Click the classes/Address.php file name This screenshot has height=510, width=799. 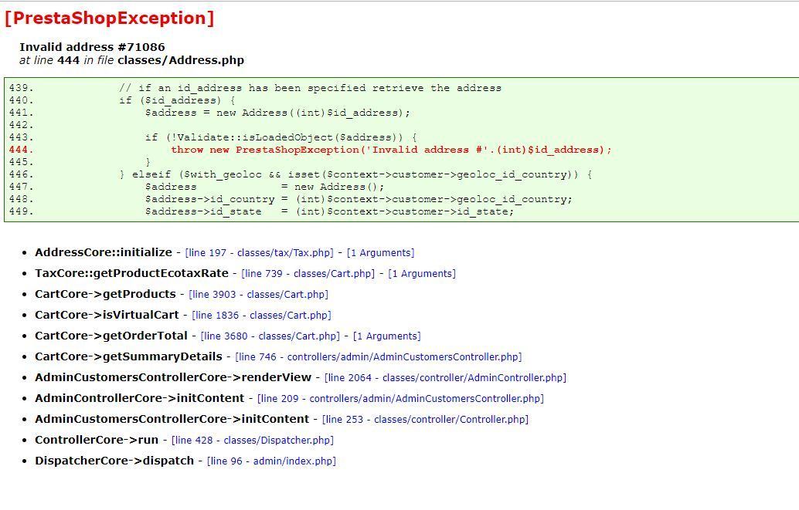coord(181,61)
